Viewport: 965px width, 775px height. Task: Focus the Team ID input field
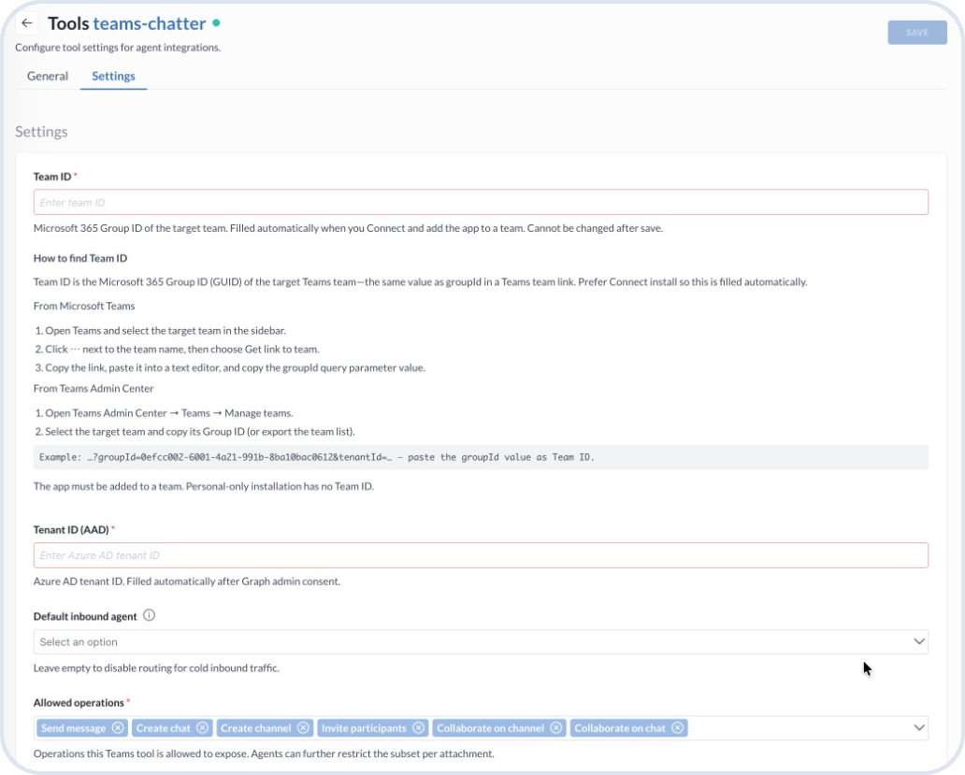coord(481,202)
